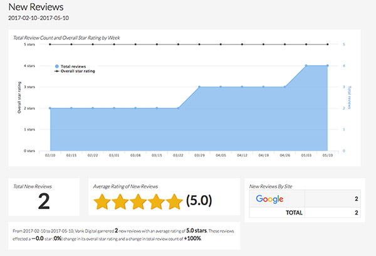Click the Total New Reviews count 2

point(44,201)
